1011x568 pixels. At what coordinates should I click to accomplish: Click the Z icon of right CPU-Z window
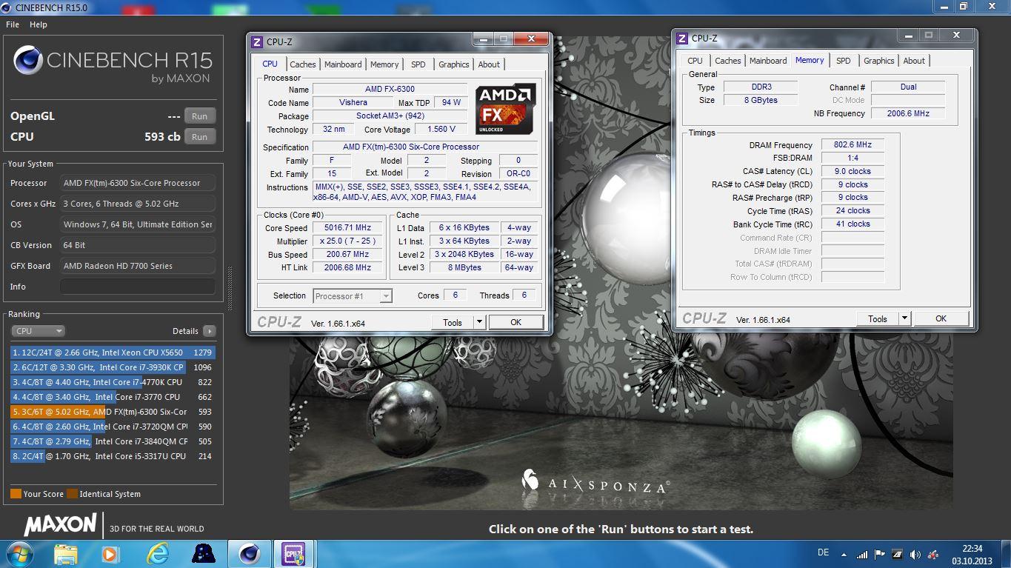pos(682,39)
